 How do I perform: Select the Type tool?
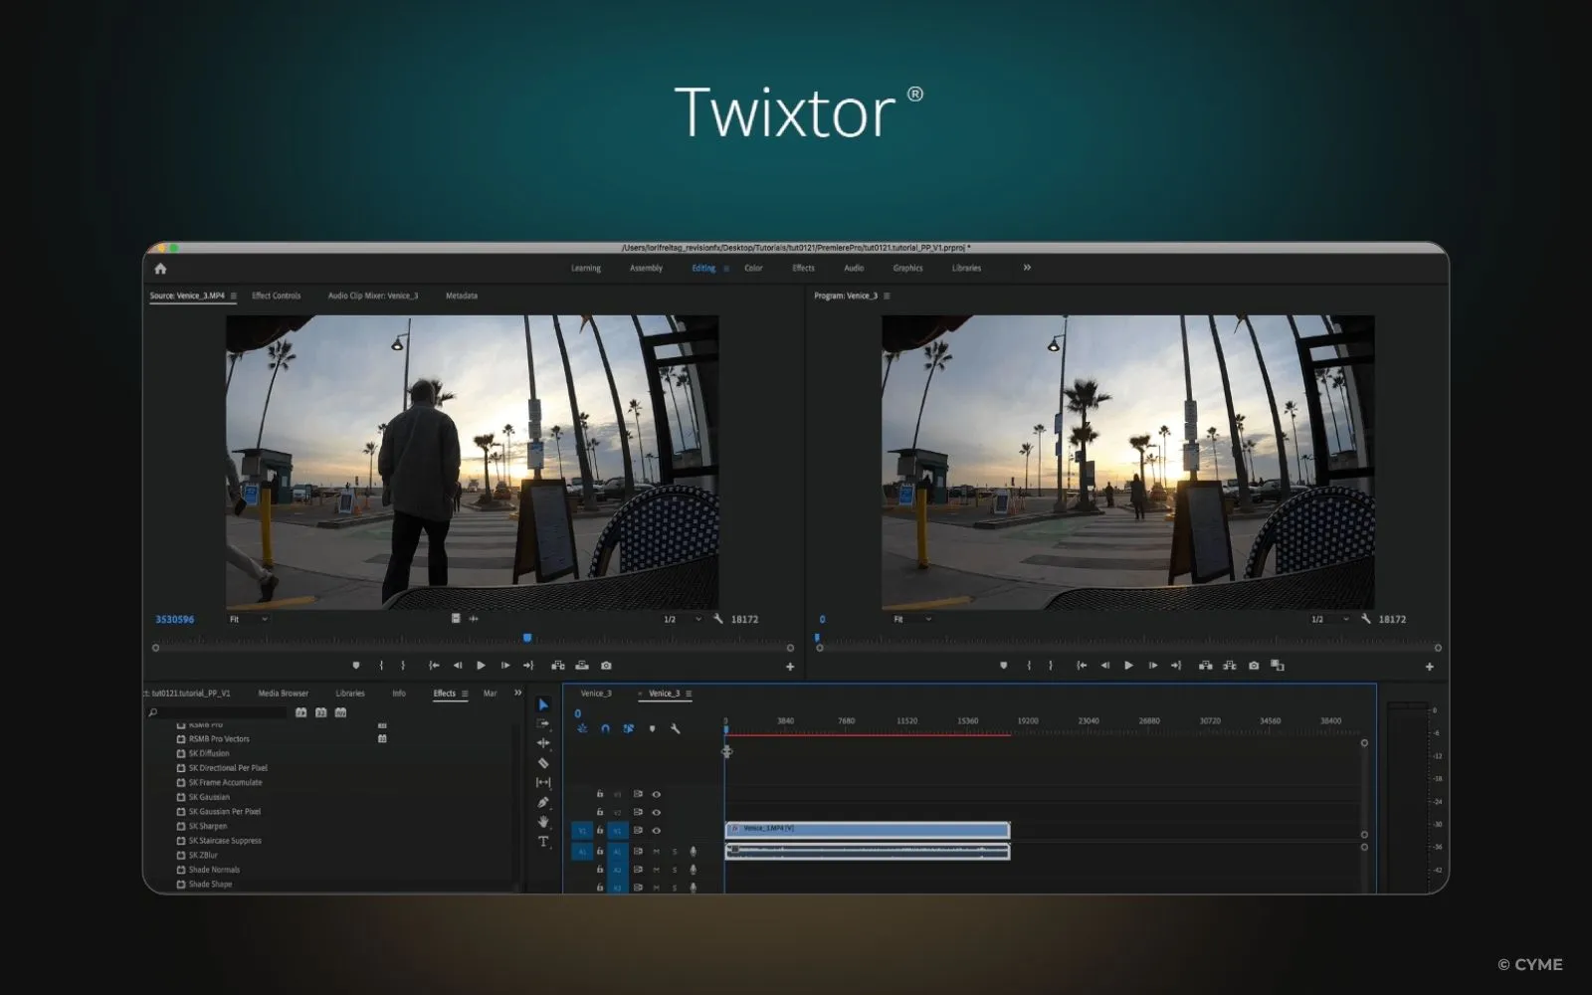[x=544, y=841]
